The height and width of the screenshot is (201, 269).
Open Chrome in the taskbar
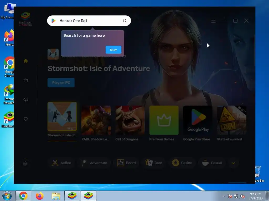(x=23, y=196)
